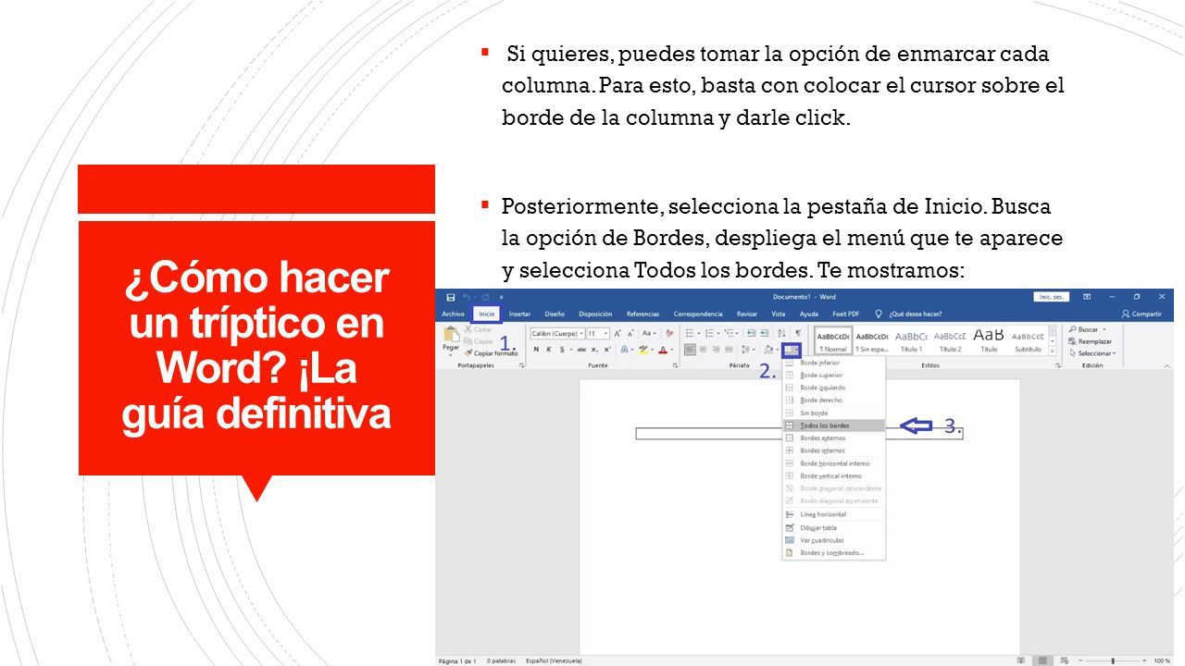Center text with the center align icon
1185x666 pixels.
(x=703, y=350)
